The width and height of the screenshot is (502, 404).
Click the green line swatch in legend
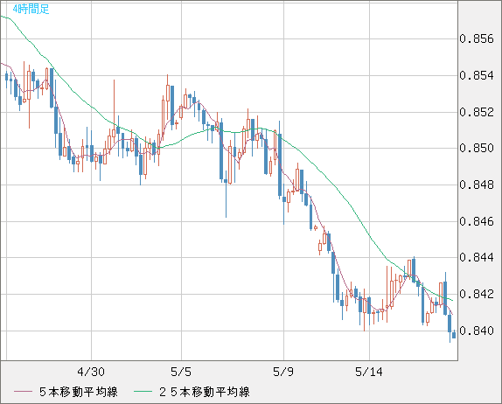[143, 392]
